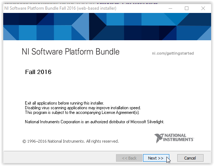Open the ni.com/gettingstarted link
The image size is (214, 166).
pyautogui.click(x=173, y=53)
